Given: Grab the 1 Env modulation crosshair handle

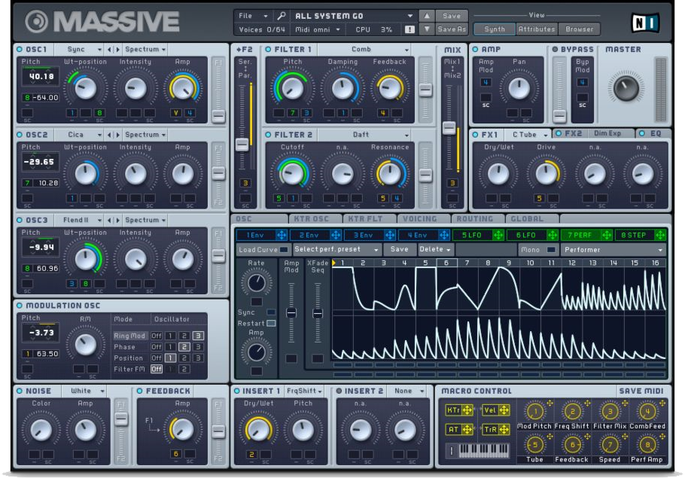Looking at the screenshot, I should click(x=282, y=235).
